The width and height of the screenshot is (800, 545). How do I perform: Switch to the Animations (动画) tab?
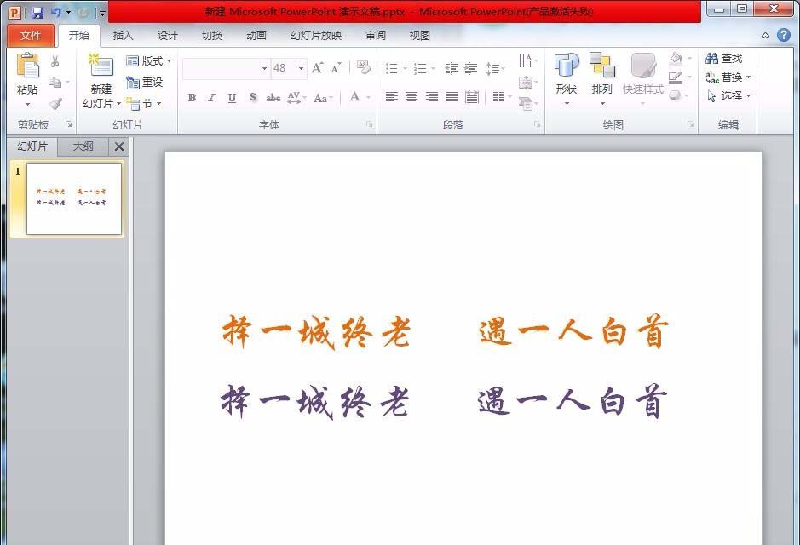[256, 35]
